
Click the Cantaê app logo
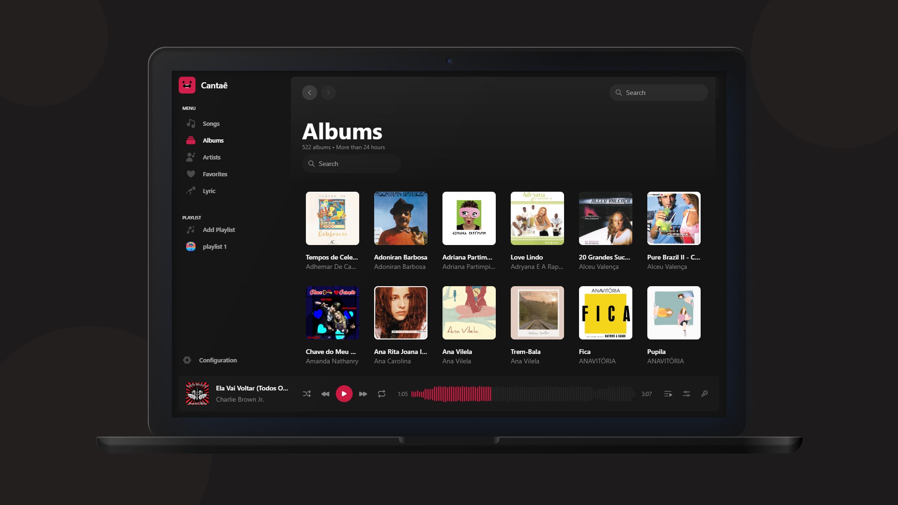coord(187,85)
